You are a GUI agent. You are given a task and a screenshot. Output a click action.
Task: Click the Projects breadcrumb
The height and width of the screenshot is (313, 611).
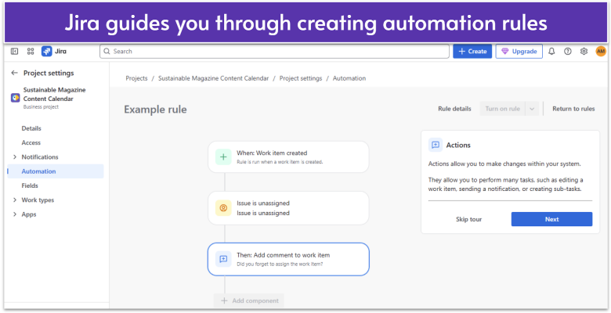point(136,78)
